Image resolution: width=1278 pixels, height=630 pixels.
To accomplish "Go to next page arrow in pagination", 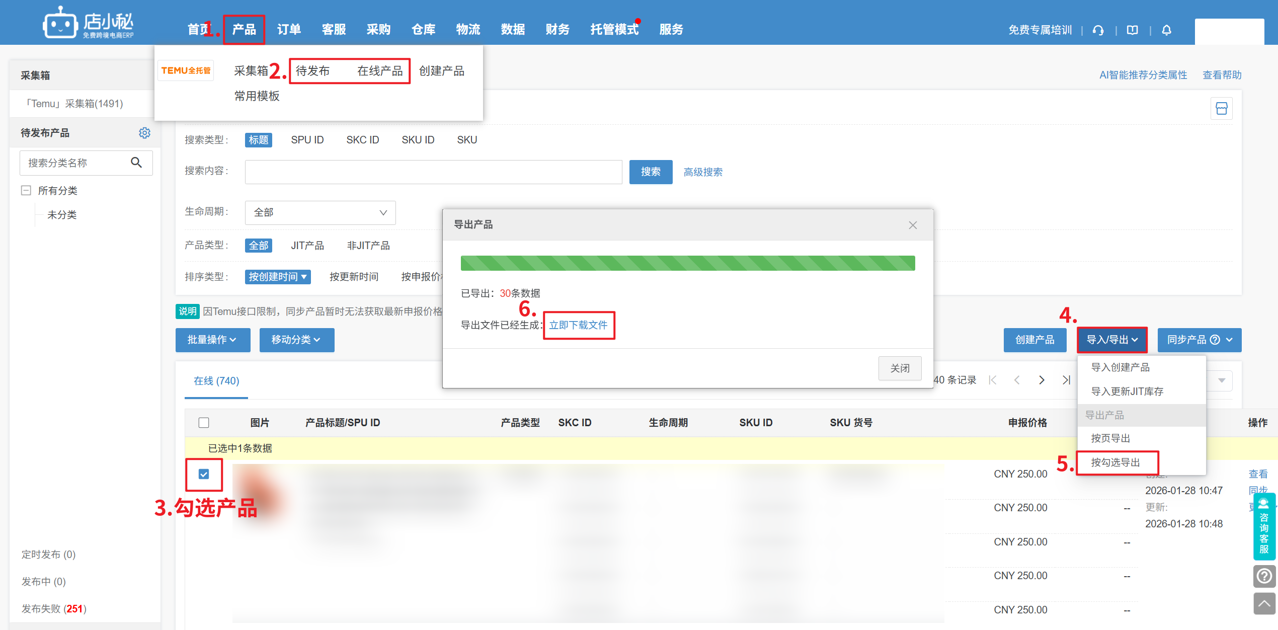I will click(x=1042, y=380).
